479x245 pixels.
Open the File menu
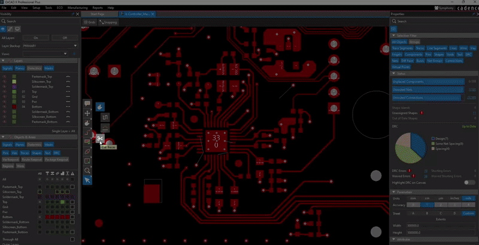coord(5,8)
